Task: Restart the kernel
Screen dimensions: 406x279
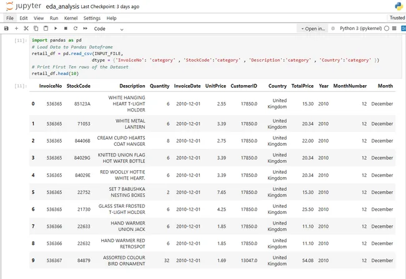Action: point(76,28)
